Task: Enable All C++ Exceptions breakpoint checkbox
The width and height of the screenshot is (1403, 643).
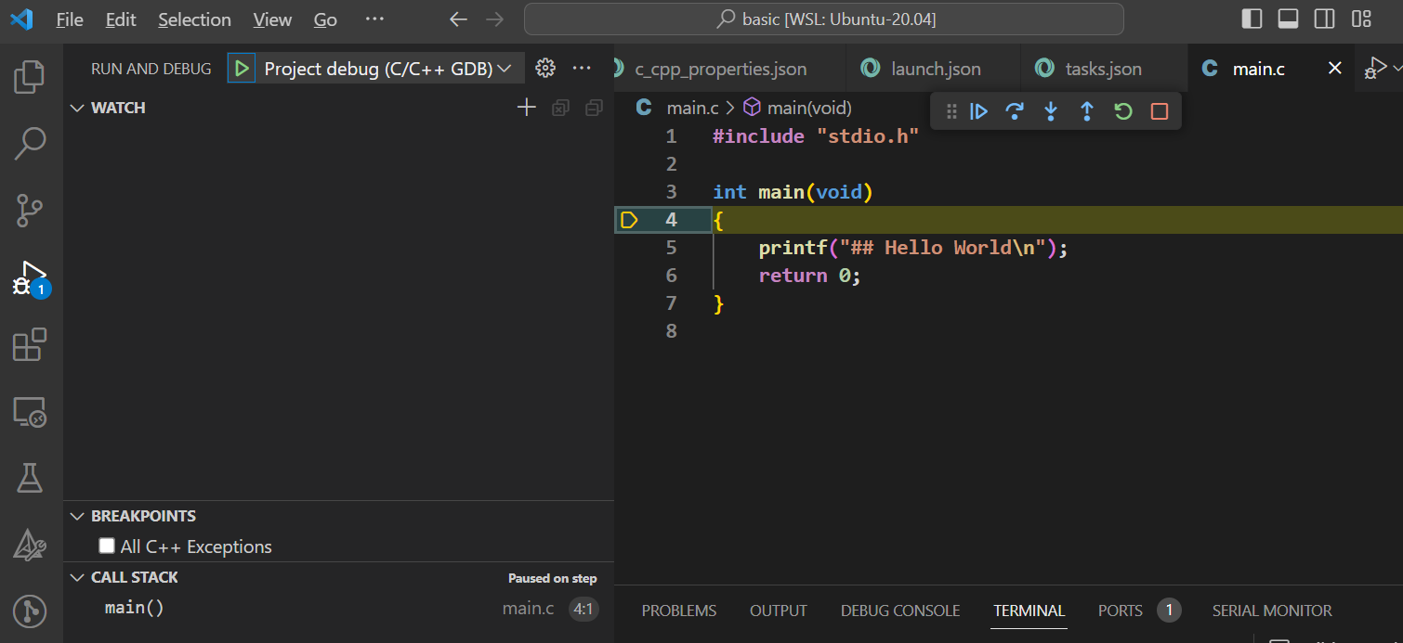Action: 107,546
